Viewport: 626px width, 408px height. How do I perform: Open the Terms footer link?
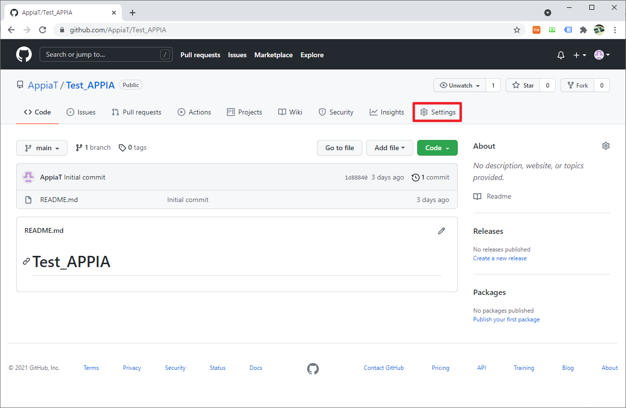(91, 368)
